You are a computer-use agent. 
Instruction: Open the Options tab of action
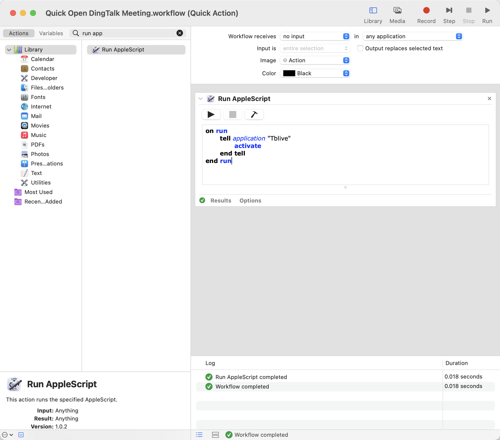coord(250,200)
